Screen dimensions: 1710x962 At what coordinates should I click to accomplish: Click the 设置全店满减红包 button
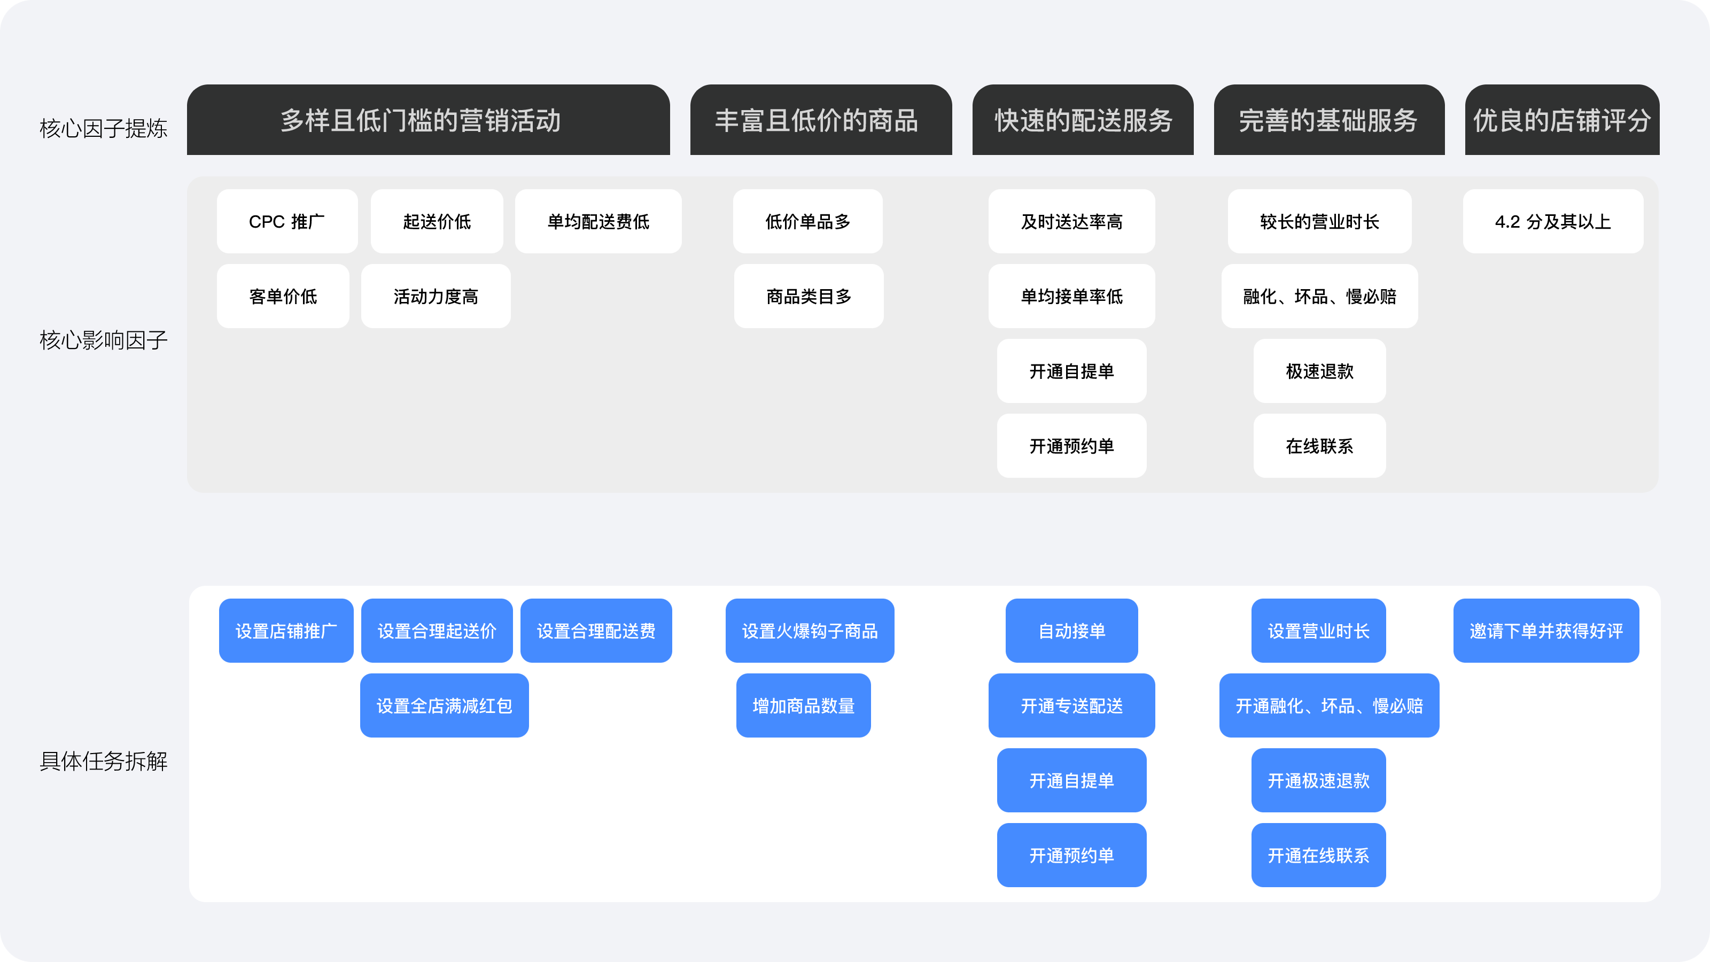444,705
